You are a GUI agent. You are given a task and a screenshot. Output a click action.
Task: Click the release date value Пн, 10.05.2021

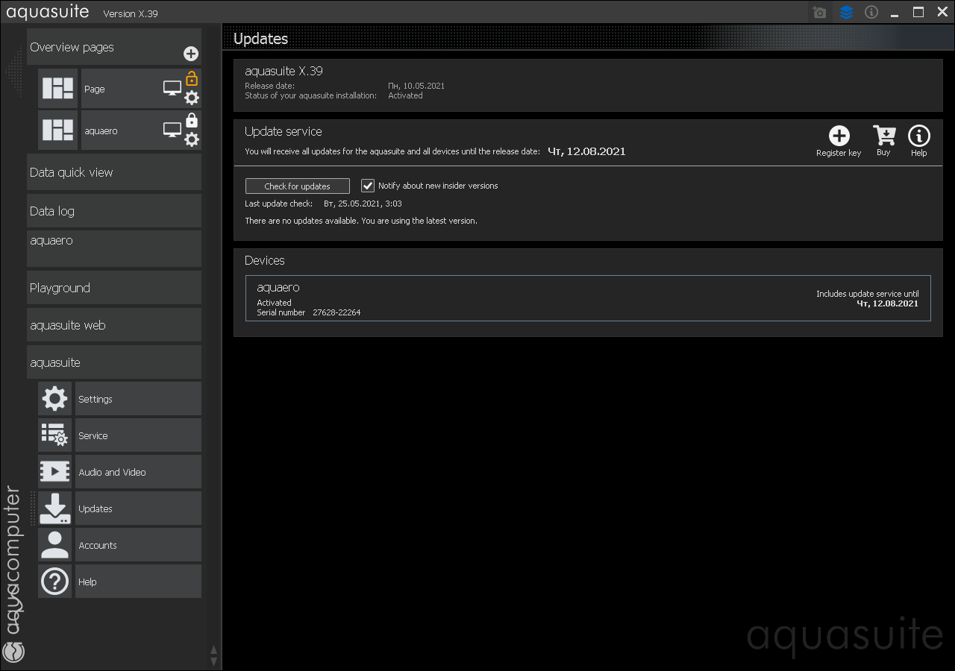416,86
